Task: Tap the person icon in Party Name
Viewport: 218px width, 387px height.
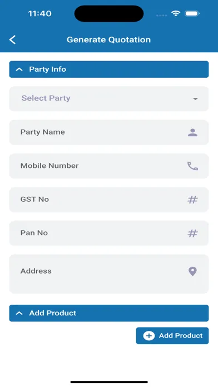Action: [192, 132]
